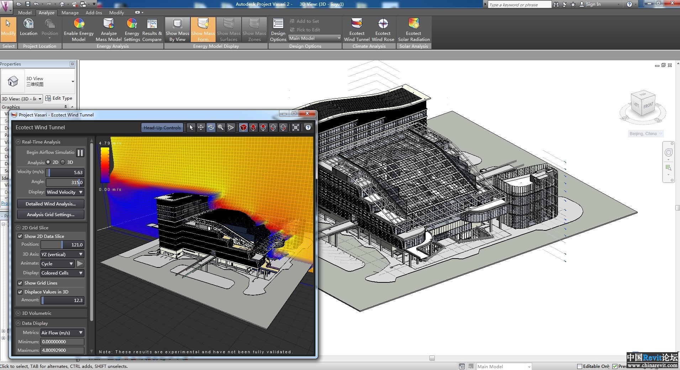
Task: Click the Velocity slider showing 5.63
Action: 65,172
